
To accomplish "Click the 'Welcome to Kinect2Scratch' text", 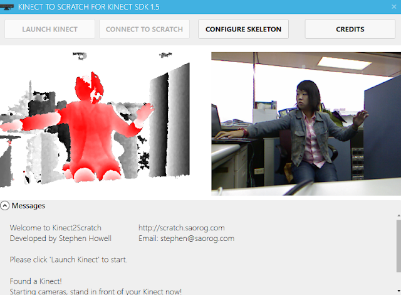I will (x=56, y=228).
